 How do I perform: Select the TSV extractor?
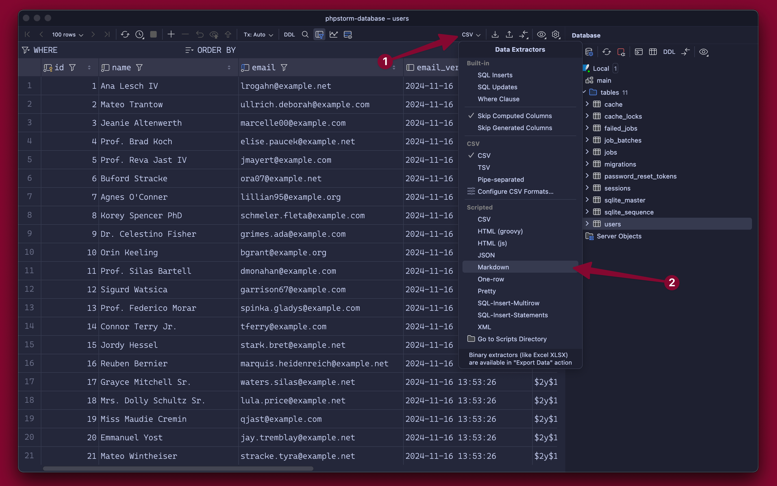pos(520,167)
